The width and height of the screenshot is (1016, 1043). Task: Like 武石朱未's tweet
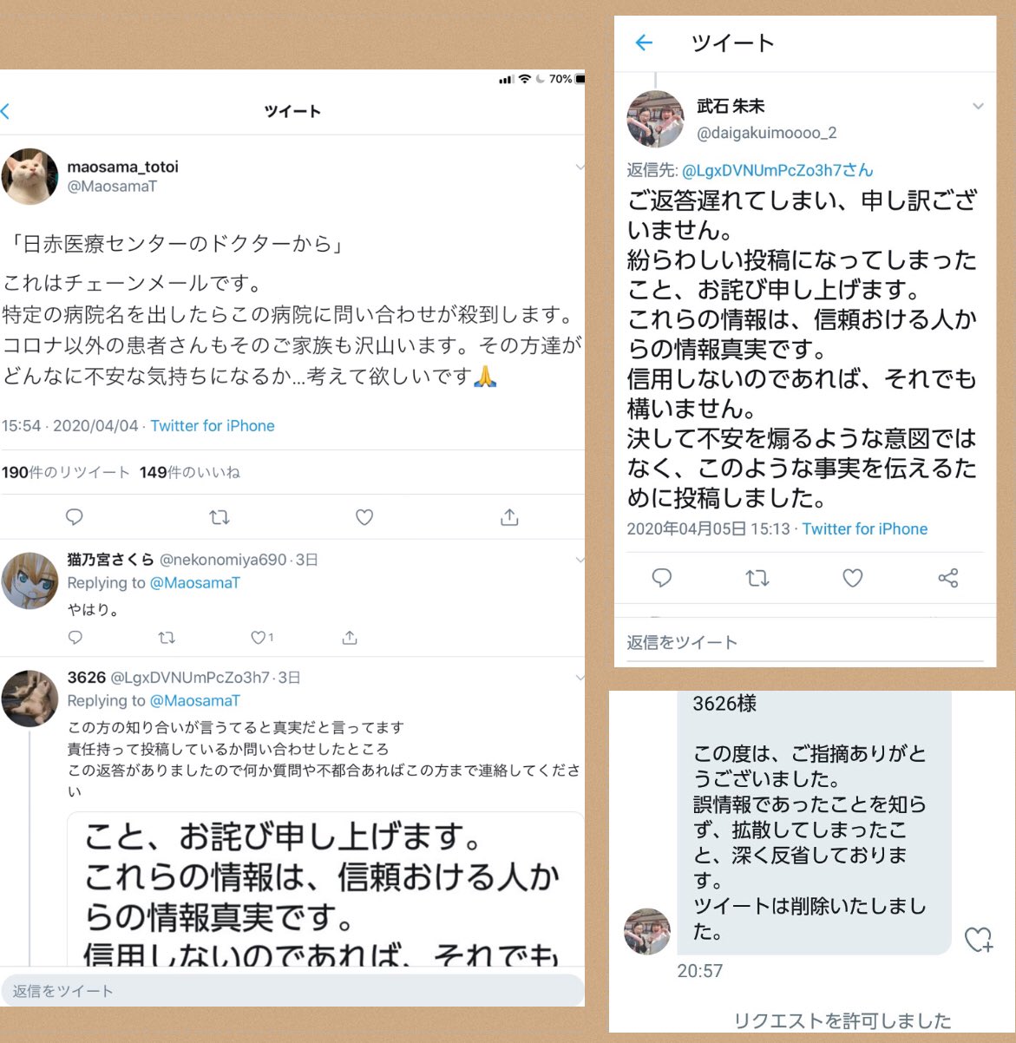pyautogui.click(x=853, y=578)
